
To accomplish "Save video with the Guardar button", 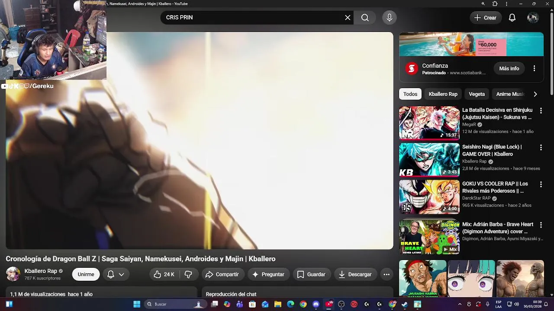I will (311, 274).
